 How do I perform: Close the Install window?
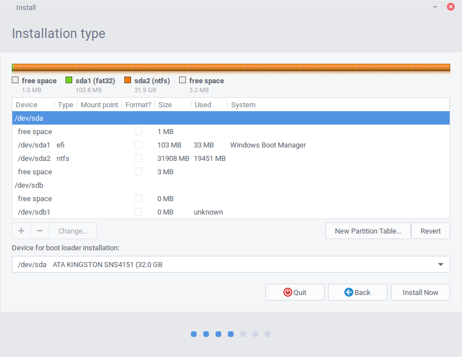point(450,7)
